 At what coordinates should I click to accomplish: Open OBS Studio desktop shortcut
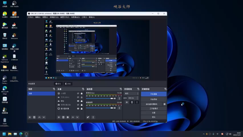tap(14, 4)
